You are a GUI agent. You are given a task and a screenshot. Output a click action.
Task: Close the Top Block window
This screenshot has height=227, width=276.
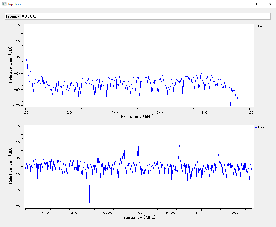pyautogui.click(x=270, y=4)
